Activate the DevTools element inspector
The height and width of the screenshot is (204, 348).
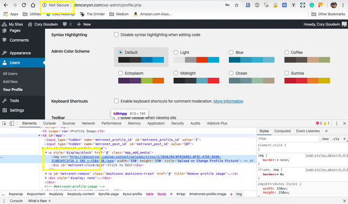[x=4, y=123]
